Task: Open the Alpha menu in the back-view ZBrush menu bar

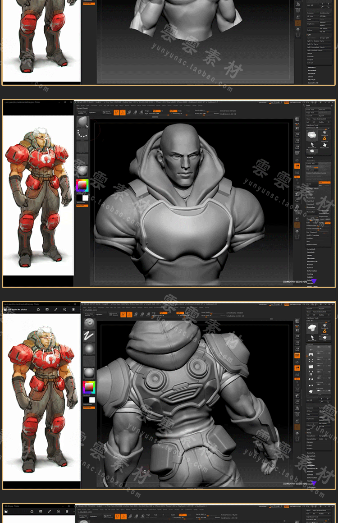Action: pyautogui.click(x=84, y=307)
